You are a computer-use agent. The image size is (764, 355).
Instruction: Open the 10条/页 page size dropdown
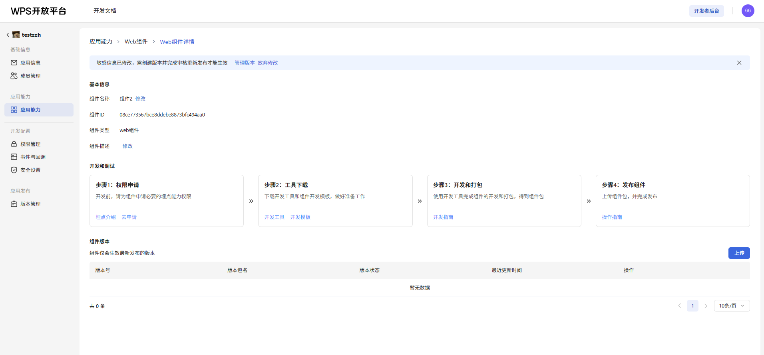(732, 306)
